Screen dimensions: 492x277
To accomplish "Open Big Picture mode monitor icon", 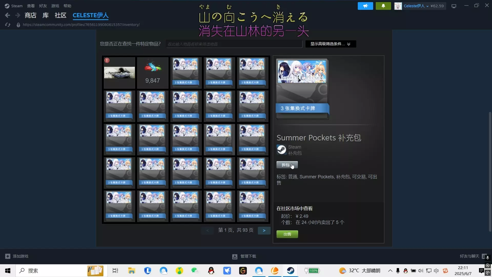I will click(454, 6).
